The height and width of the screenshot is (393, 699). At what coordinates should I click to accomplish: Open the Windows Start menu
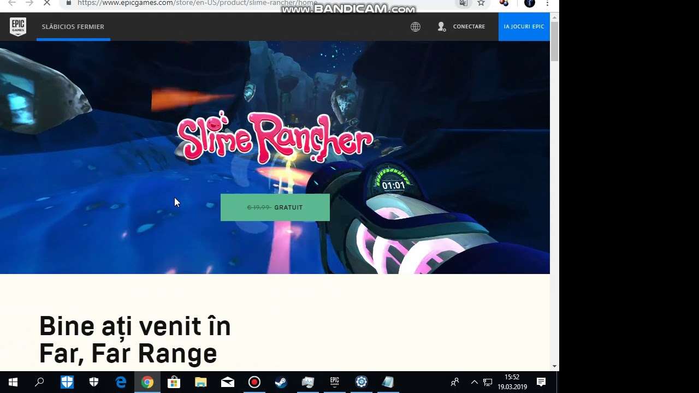[x=13, y=382]
